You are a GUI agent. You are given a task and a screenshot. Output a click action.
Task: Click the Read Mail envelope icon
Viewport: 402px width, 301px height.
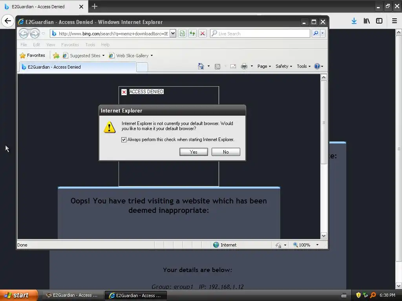coord(233,66)
